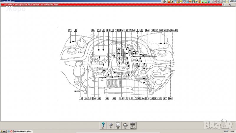Select component label 41 at top right
Screen dimensions: 236x133
pos(176,30)
